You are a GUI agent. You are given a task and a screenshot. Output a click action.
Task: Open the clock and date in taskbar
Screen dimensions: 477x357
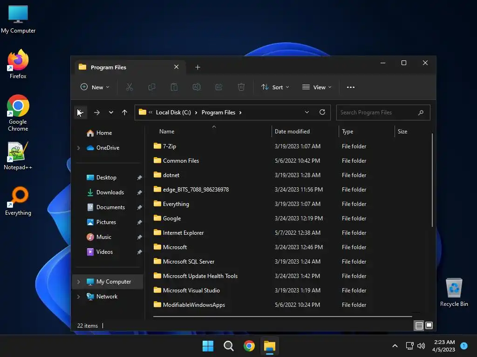(x=444, y=346)
